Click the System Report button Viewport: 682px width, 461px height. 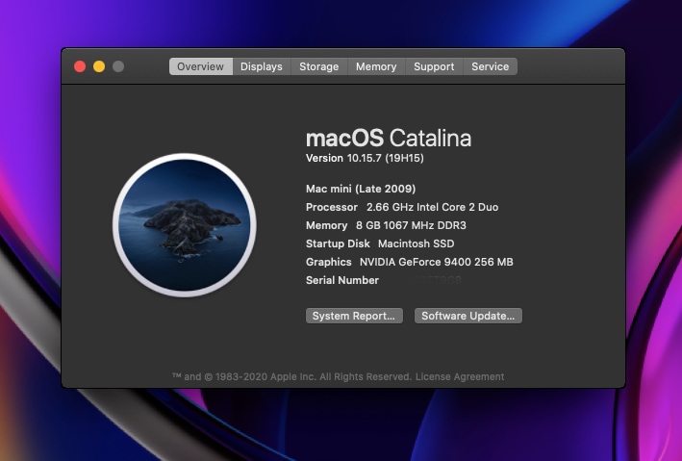(x=354, y=316)
